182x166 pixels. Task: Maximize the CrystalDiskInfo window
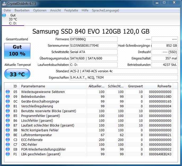(164, 3)
